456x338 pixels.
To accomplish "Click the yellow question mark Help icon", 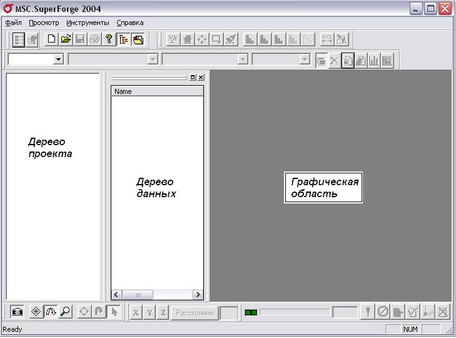I will pos(109,39).
